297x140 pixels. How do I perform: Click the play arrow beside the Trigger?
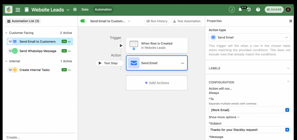pyautogui.click(x=121, y=46)
